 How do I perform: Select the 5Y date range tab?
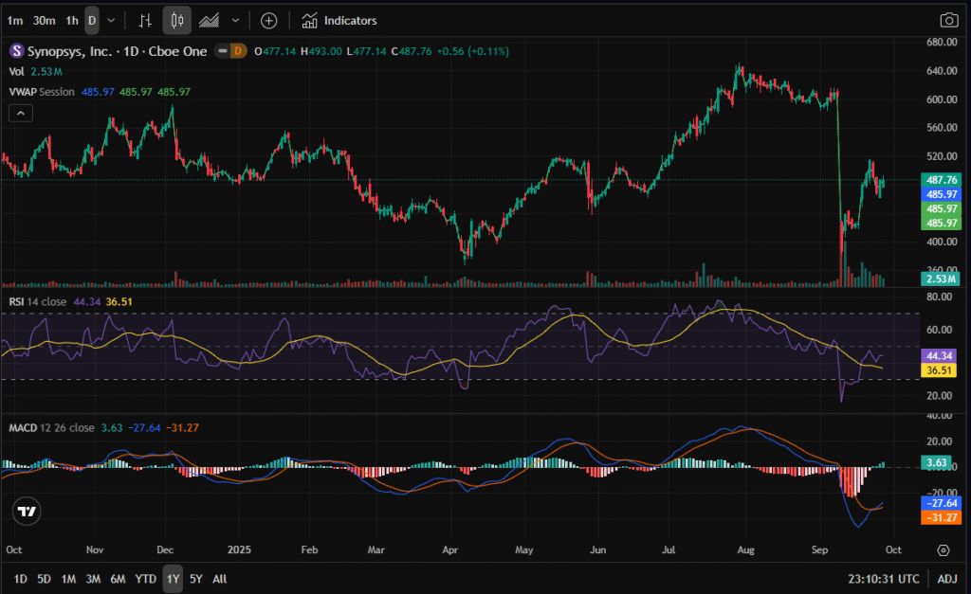click(195, 578)
